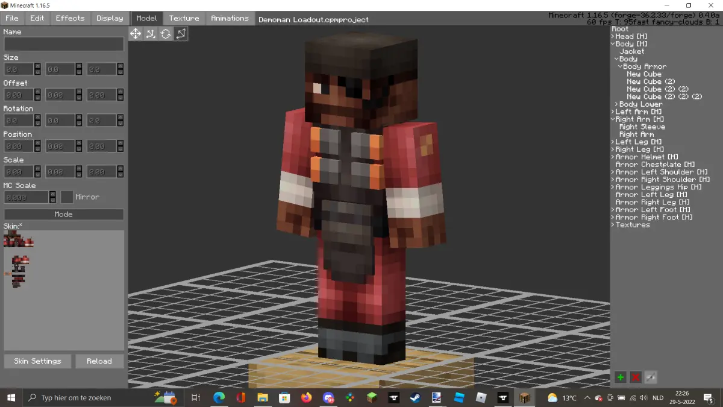Show hidden system tray icons
Image resolution: width=723 pixels, height=407 pixels.
587,398
